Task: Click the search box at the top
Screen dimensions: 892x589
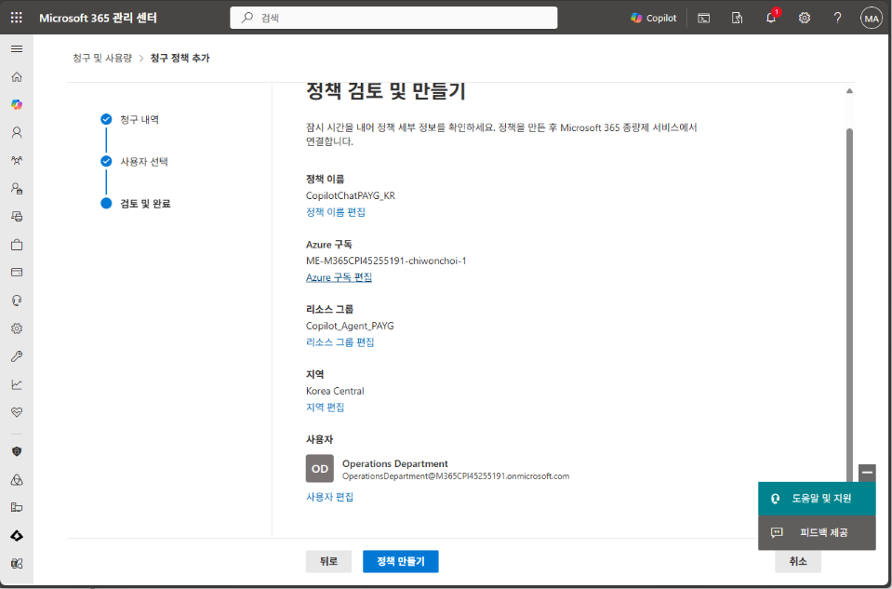Action: click(393, 18)
